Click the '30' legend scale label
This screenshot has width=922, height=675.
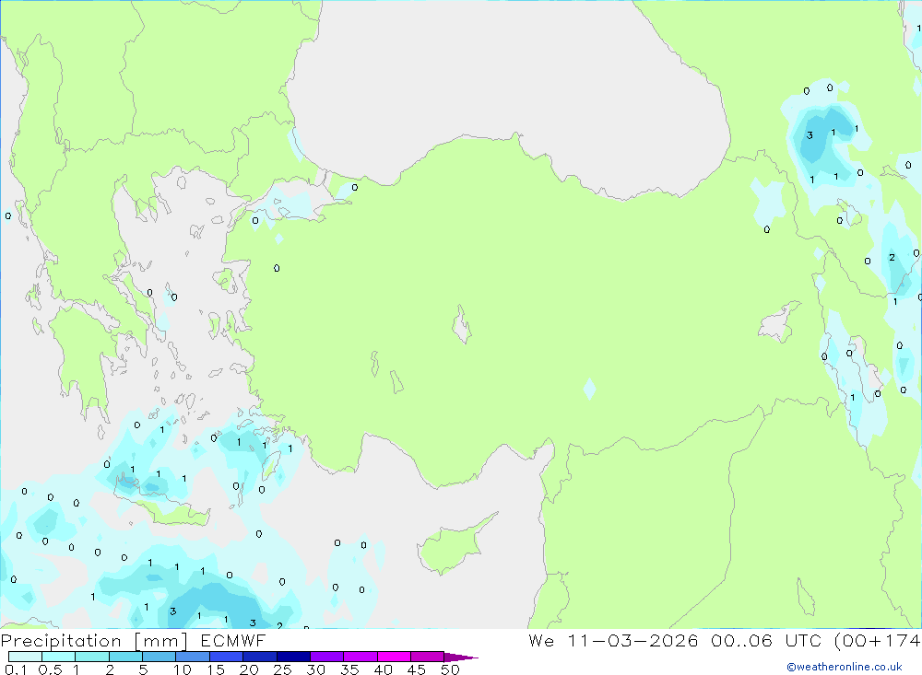pos(316,669)
